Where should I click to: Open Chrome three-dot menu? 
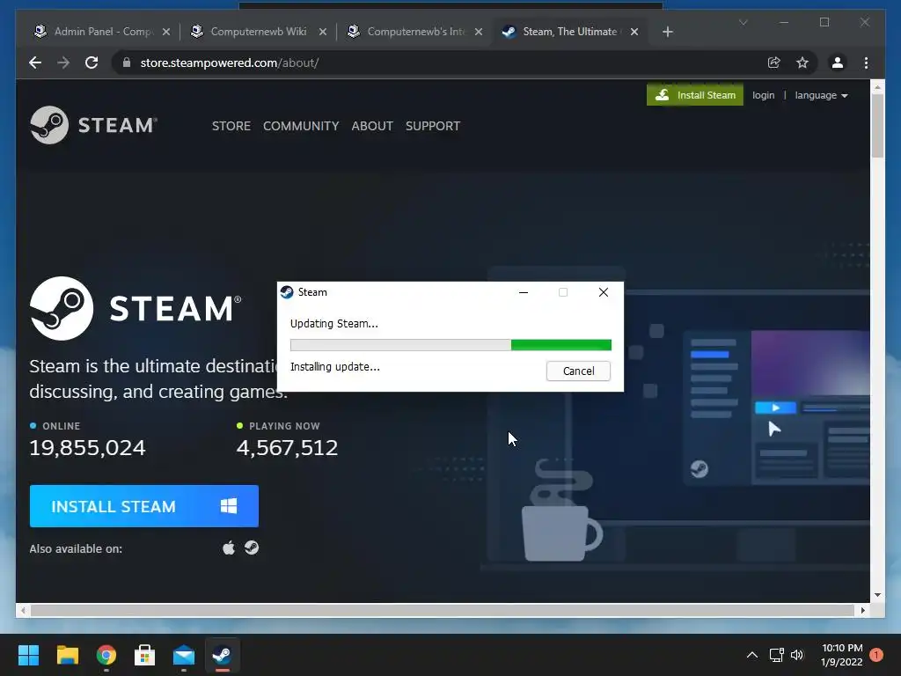866,62
